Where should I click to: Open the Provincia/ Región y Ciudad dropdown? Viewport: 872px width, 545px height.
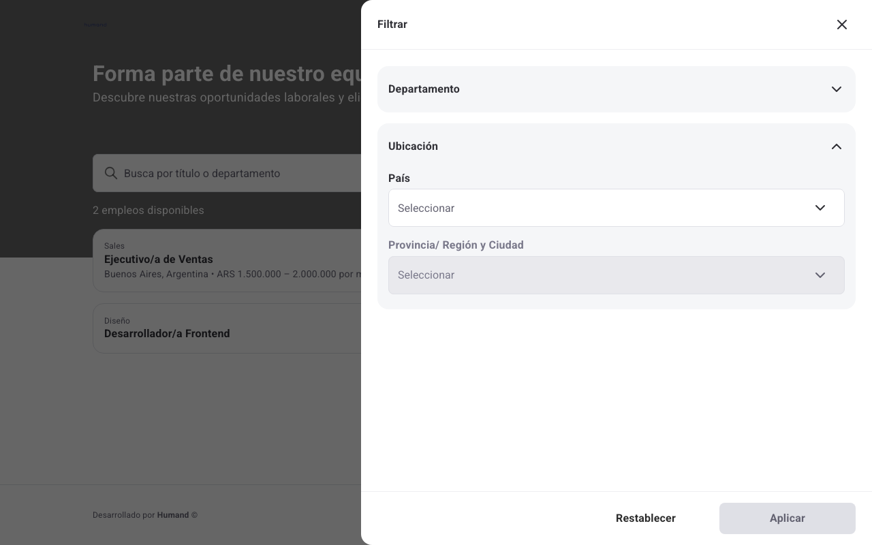(x=616, y=275)
